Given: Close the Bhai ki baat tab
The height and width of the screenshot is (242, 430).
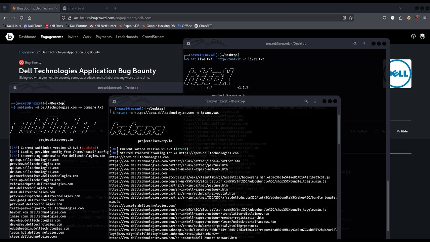Looking at the screenshot, I should click(107, 8).
